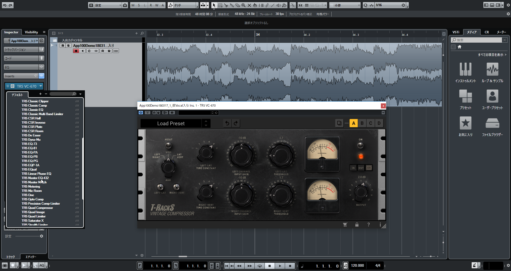This screenshot has width=511, height=271.
Task: Click the transport Stop button
Action: point(270,266)
